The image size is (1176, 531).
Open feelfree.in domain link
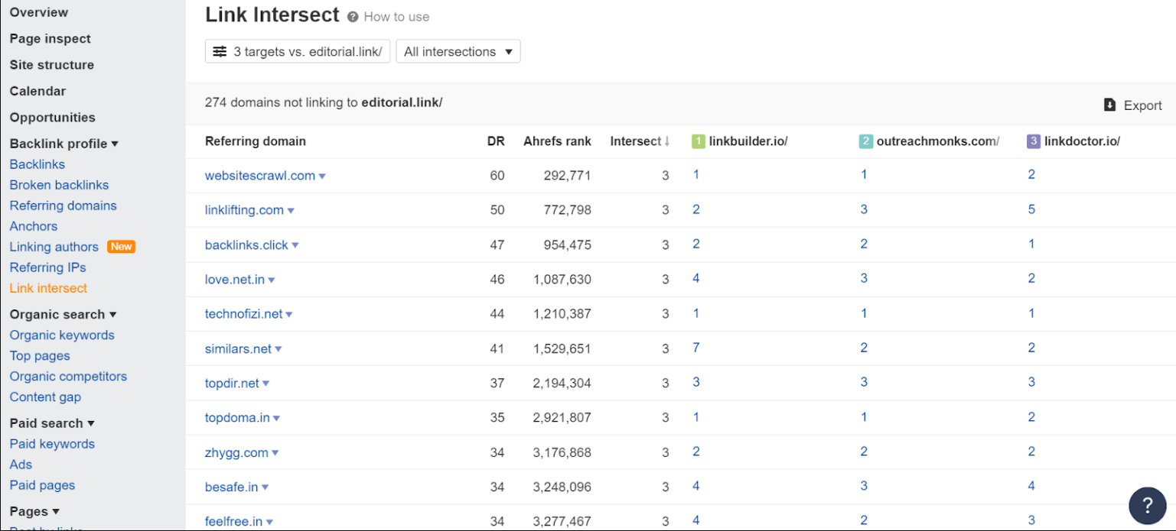233,522
